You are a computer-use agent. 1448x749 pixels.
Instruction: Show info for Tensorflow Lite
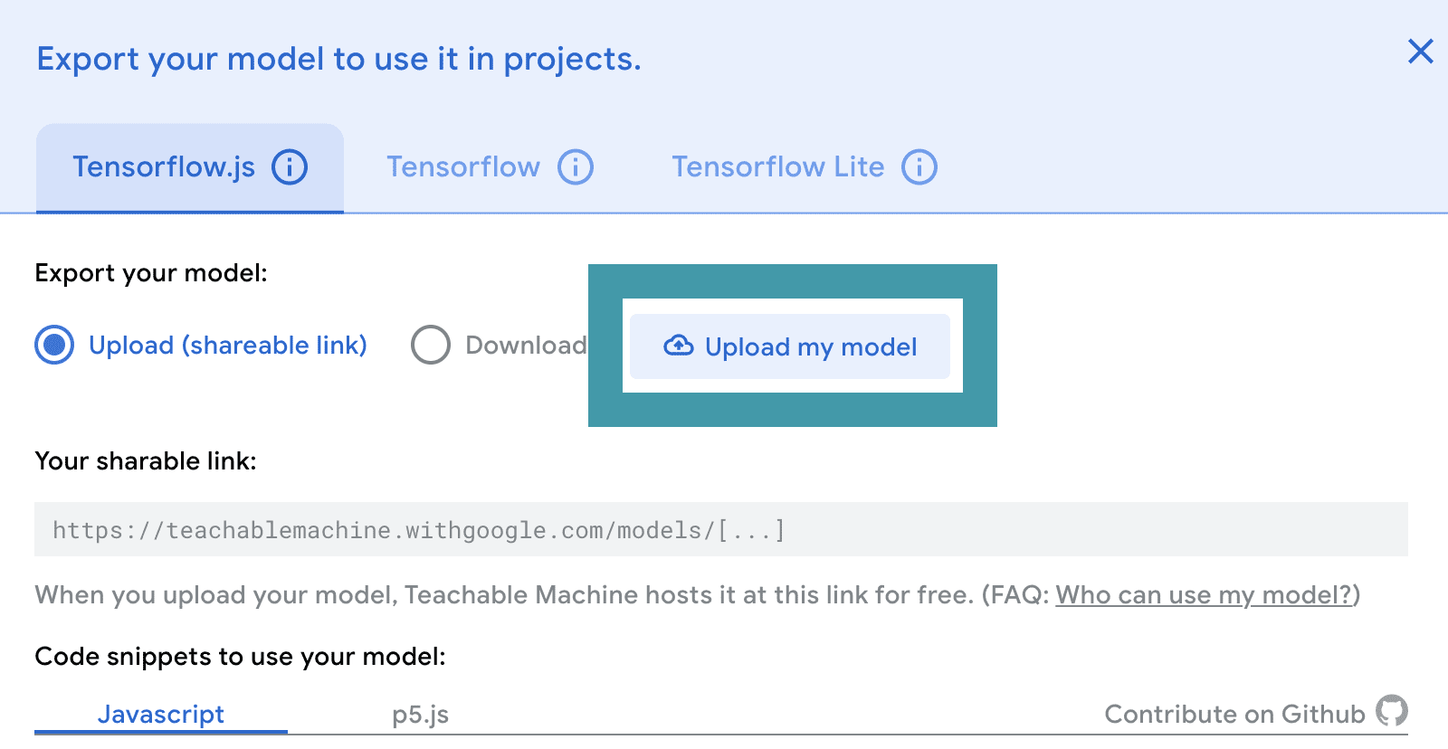coord(919,167)
